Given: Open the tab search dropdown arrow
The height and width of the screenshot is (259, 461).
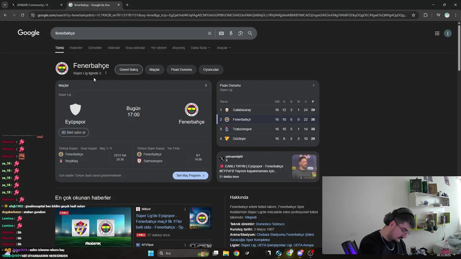Looking at the screenshot, I should (5, 5).
